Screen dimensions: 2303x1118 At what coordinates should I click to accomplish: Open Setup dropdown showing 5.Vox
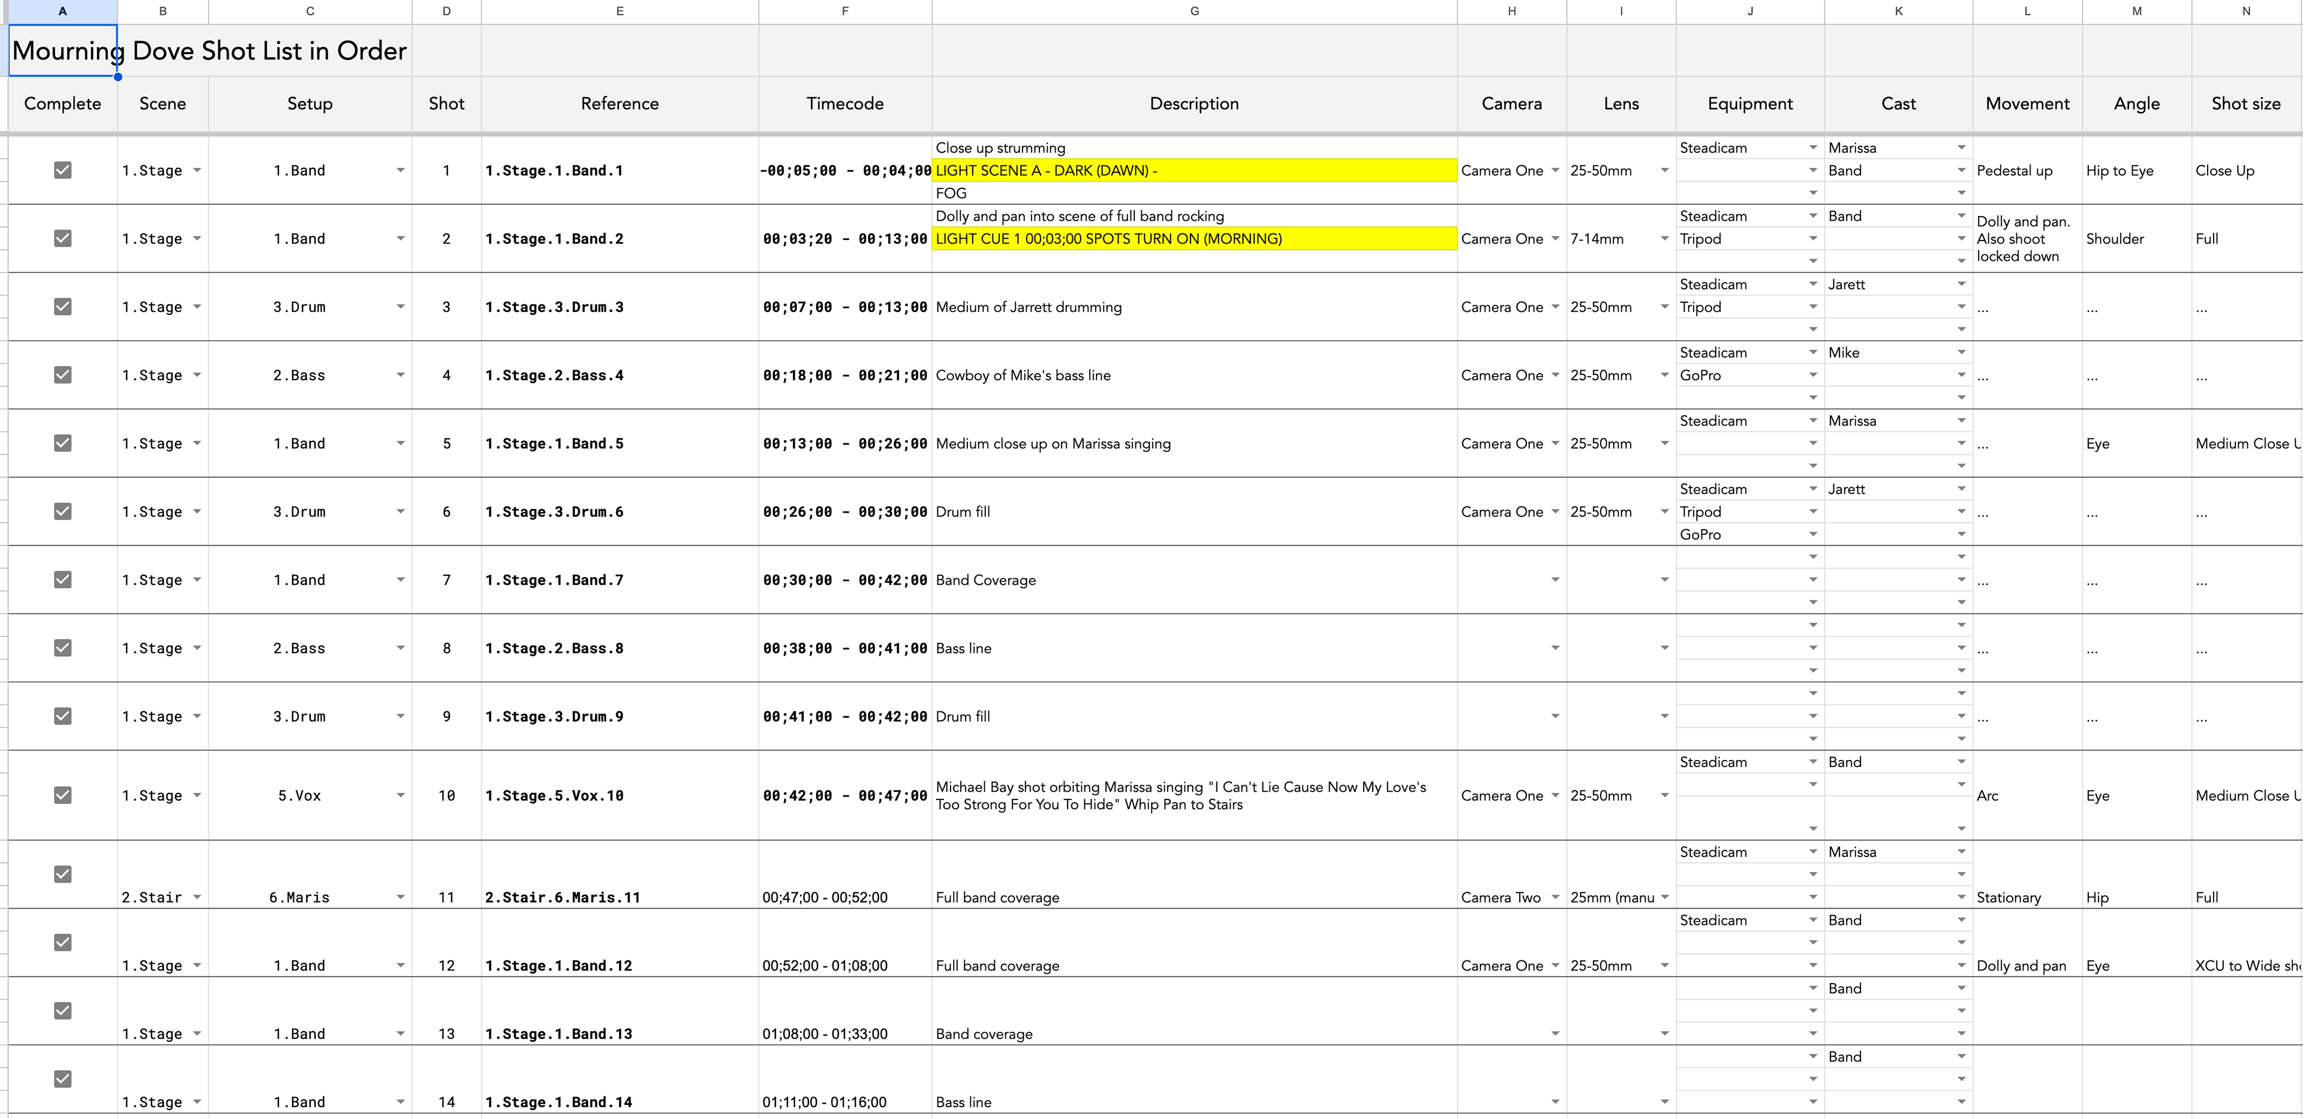tap(401, 795)
